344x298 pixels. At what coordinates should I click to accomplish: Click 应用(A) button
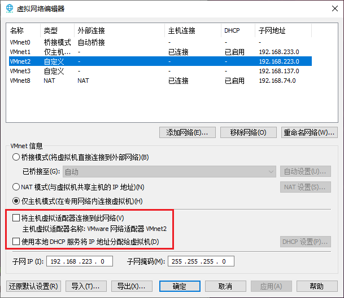(x=271, y=286)
